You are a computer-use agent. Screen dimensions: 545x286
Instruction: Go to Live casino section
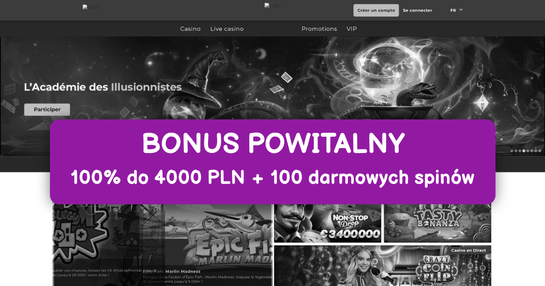pos(227,29)
